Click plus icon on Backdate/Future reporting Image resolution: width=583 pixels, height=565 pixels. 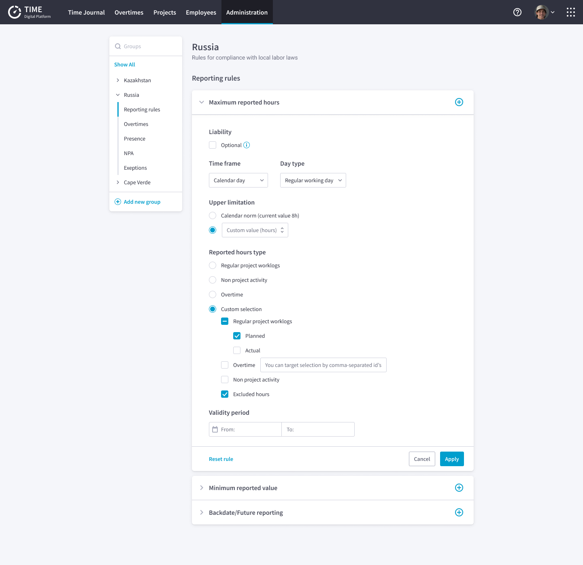click(x=459, y=512)
